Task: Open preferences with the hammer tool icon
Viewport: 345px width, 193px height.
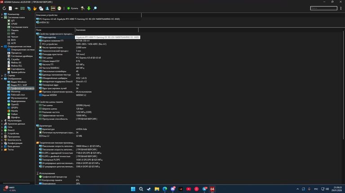Action: [83, 9]
